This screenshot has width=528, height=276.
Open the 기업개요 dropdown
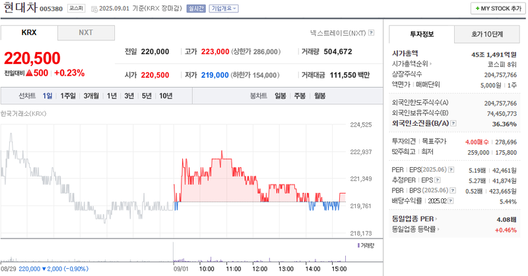click(x=224, y=9)
